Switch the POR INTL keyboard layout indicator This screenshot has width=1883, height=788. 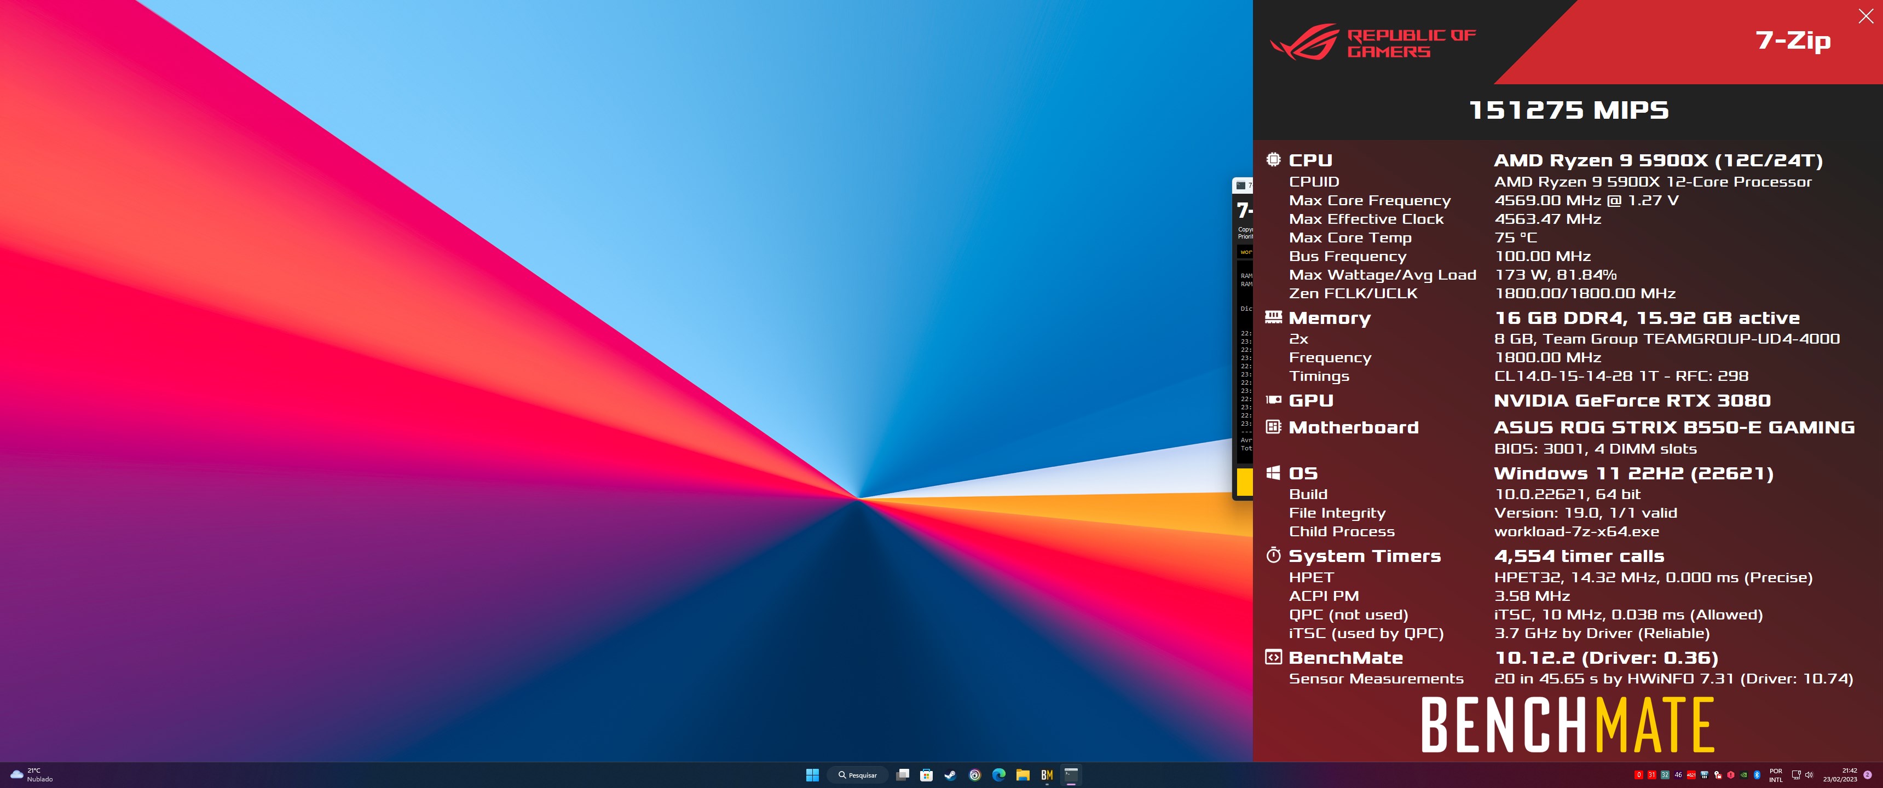(1776, 775)
